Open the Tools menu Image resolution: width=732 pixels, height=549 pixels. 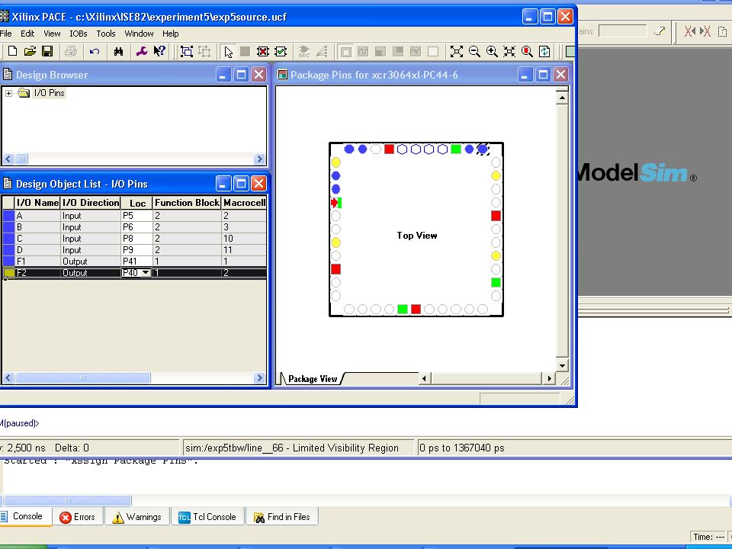click(106, 34)
